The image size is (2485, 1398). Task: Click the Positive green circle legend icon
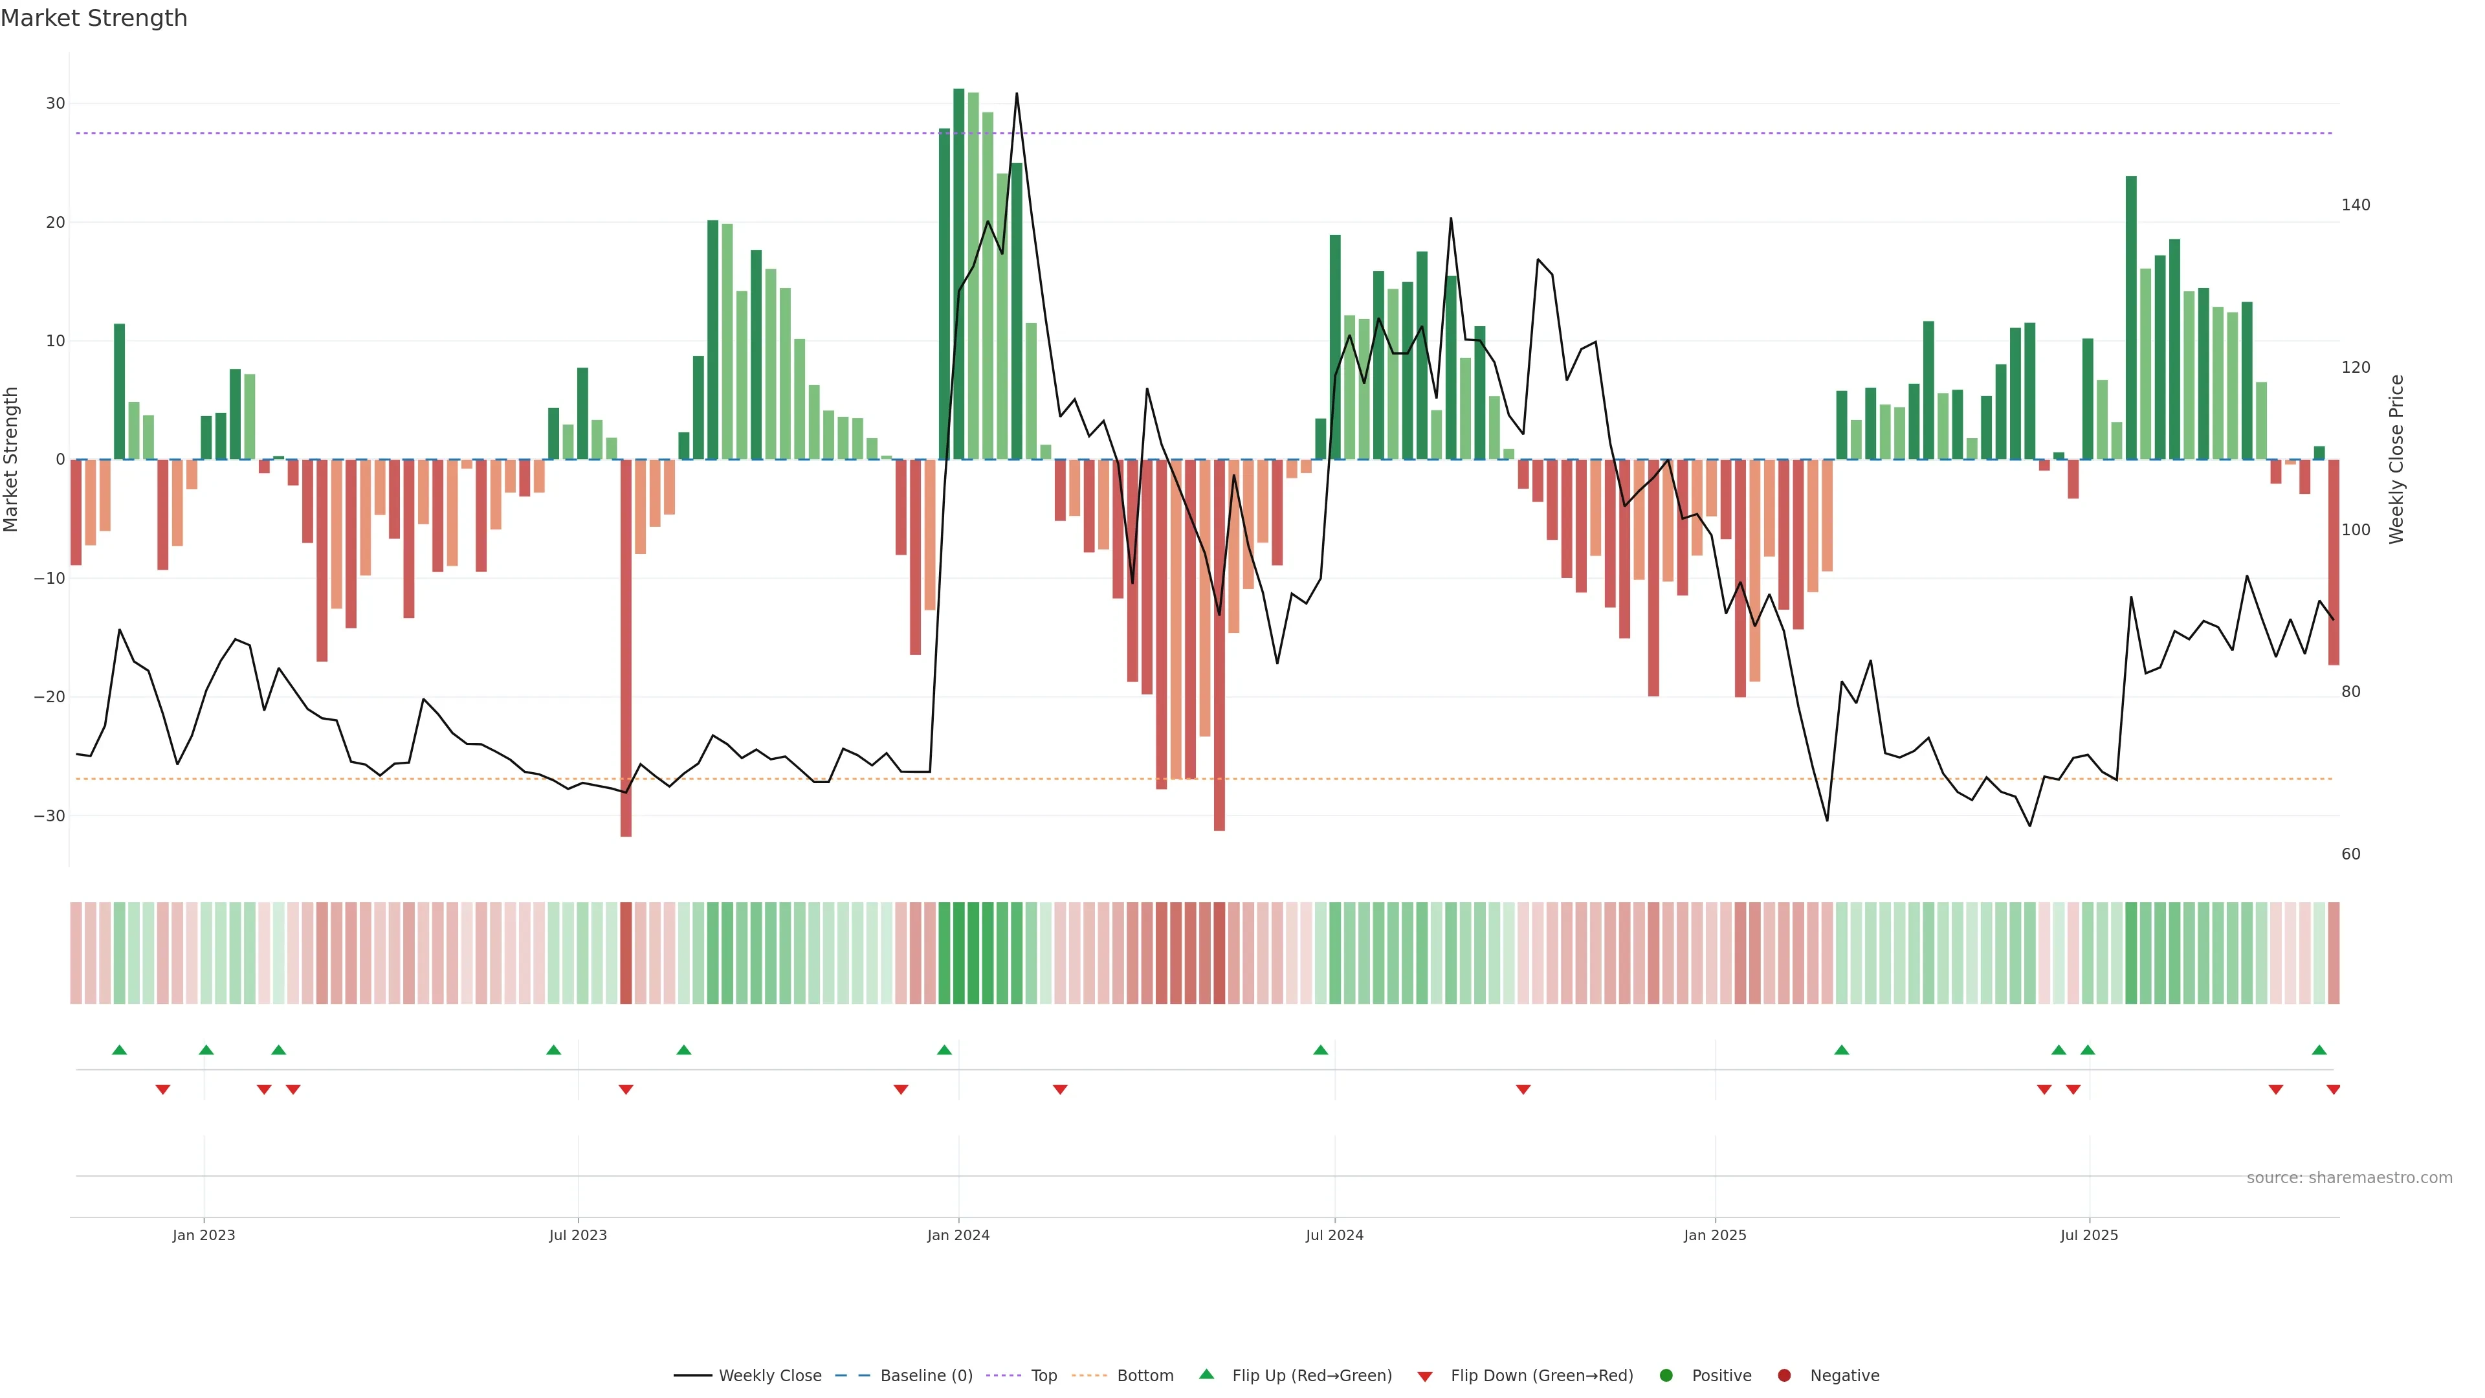tap(1666, 1376)
